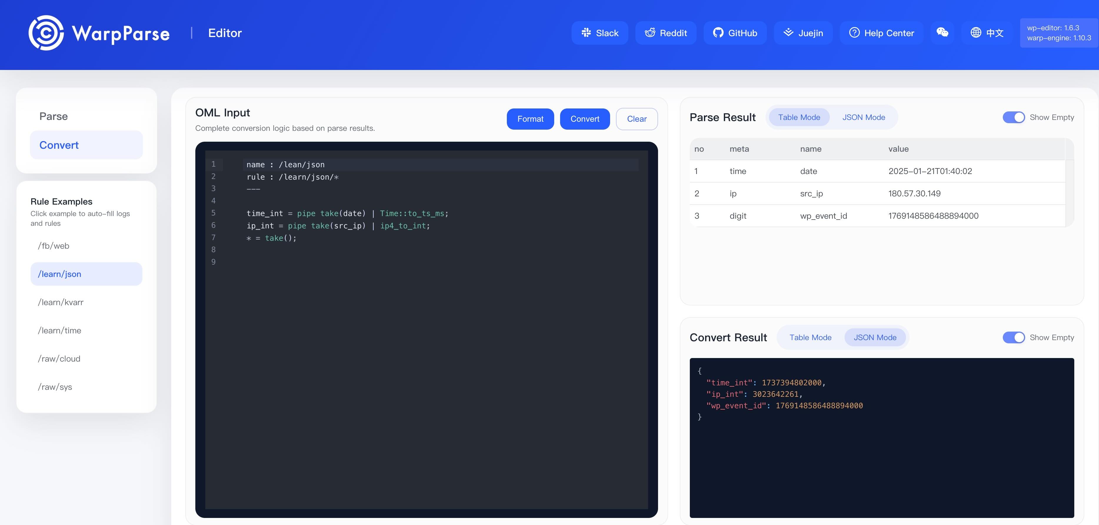Format the OML input

530,119
